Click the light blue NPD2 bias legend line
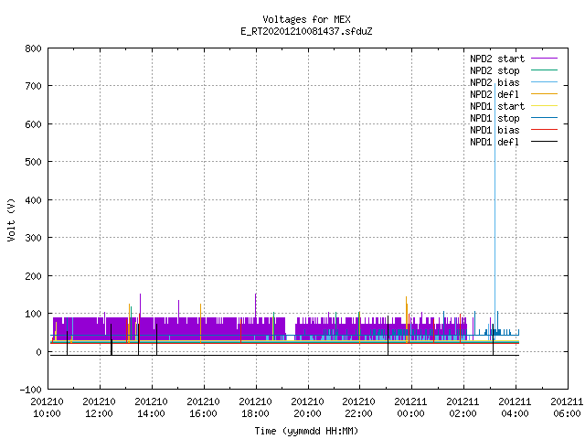The height and width of the screenshot is (439, 585). point(544,81)
